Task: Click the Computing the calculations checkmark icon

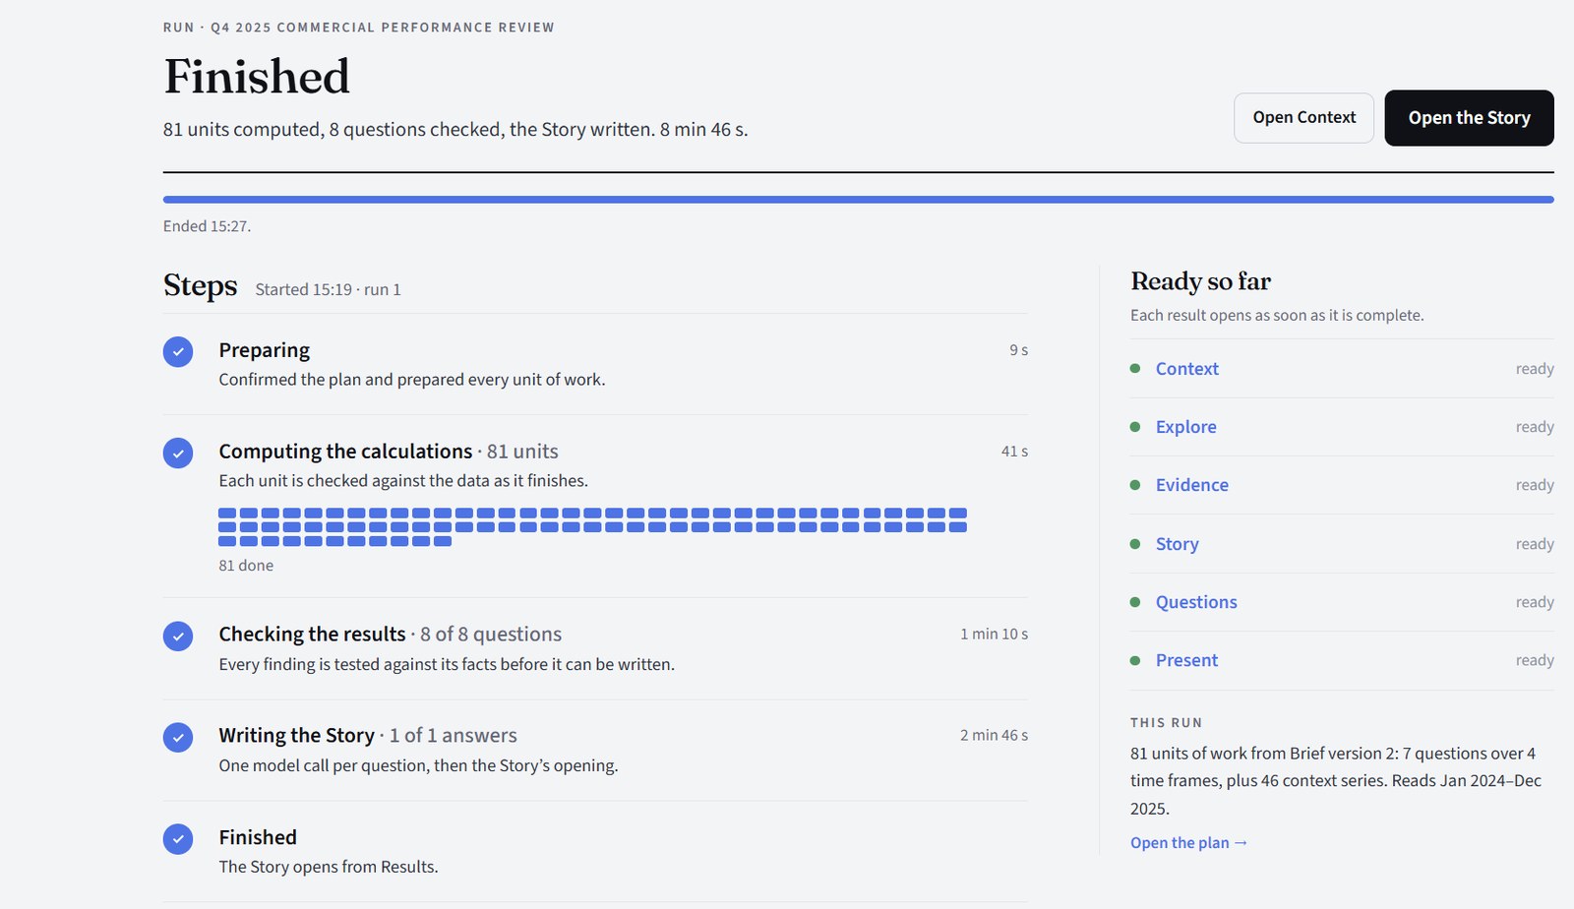Action: pyautogui.click(x=178, y=453)
